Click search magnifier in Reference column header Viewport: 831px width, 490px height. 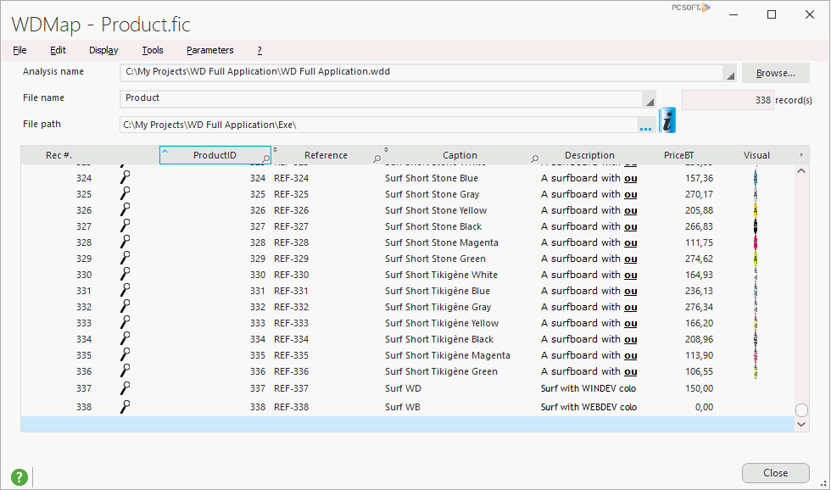pos(376,159)
